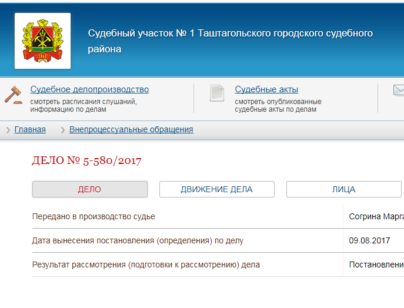Click the row label Передано в производство судье
Viewport: 404px width, 308px height.
[x=94, y=216]
